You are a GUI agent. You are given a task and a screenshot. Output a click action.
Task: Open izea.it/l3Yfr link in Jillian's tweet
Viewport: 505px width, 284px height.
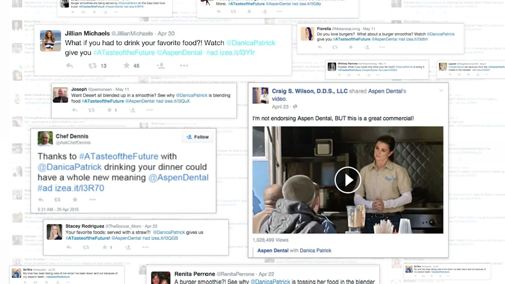(x=238, y=52)
